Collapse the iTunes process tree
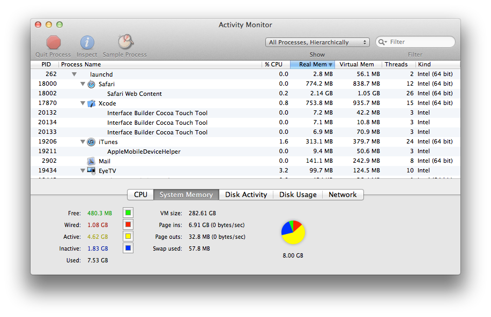This screenshot has height=317, width=491. 83,142
